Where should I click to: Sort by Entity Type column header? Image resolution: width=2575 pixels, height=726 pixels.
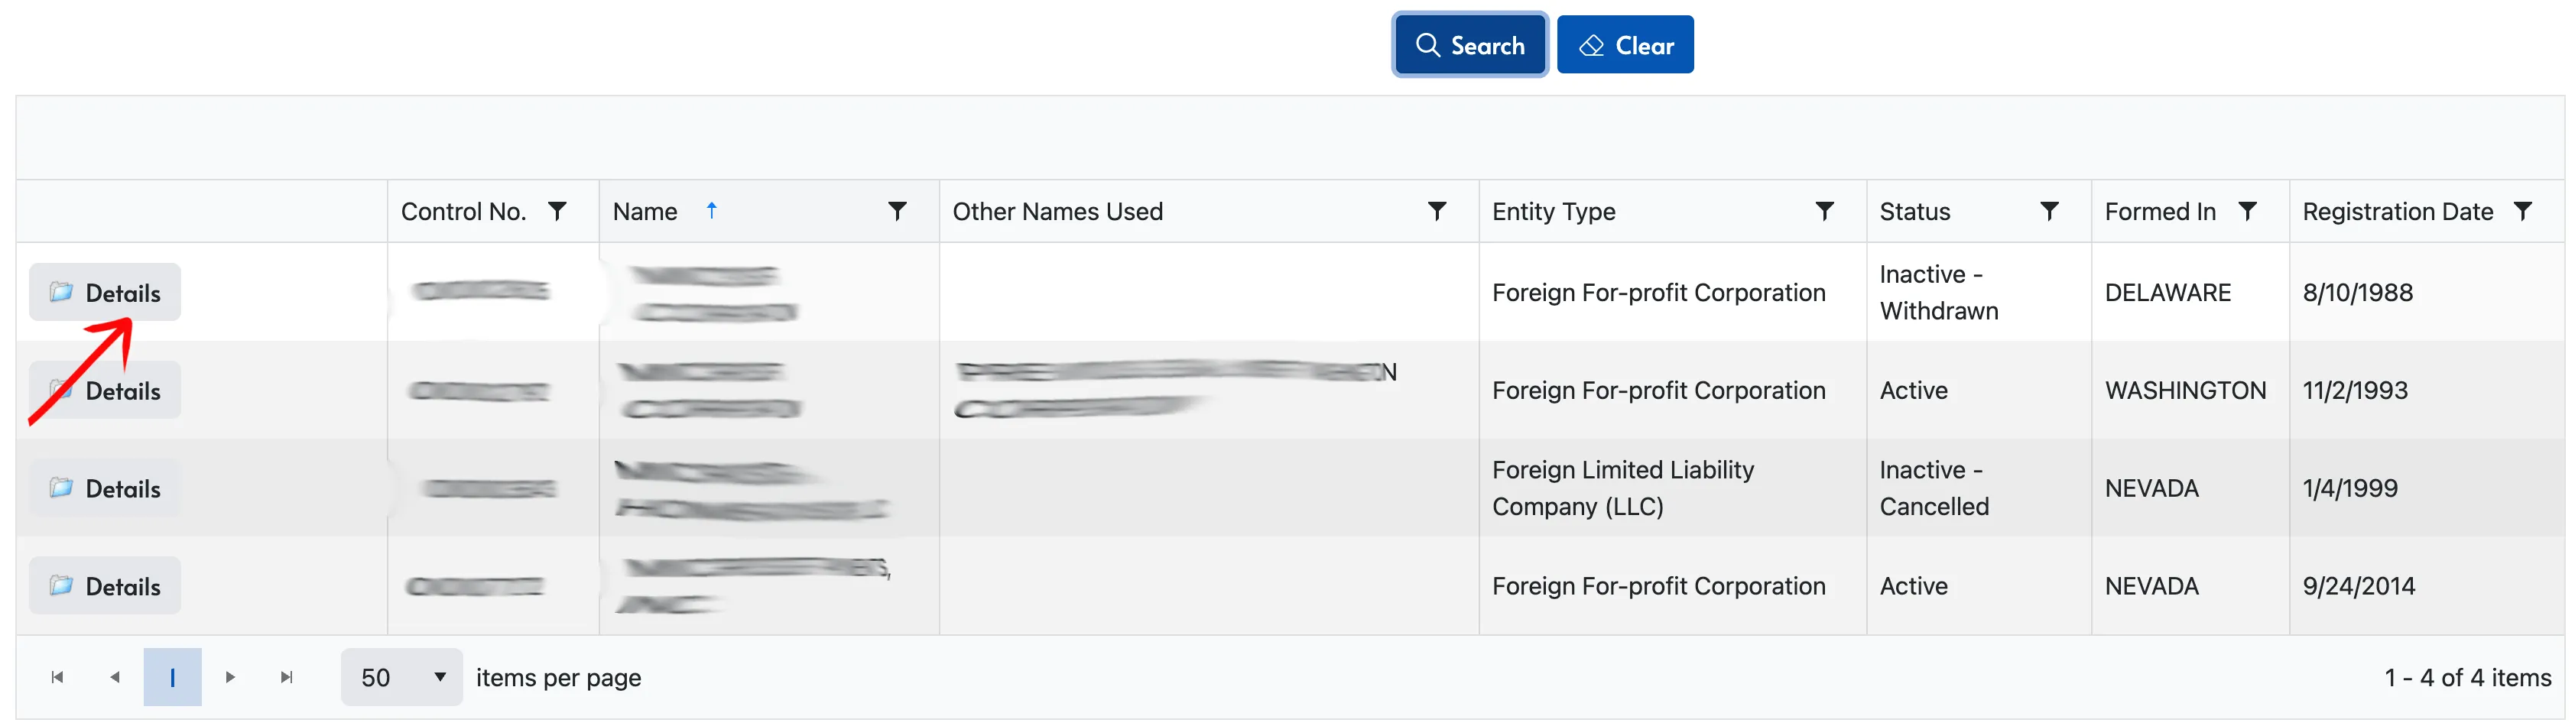tap(1554, 212)
